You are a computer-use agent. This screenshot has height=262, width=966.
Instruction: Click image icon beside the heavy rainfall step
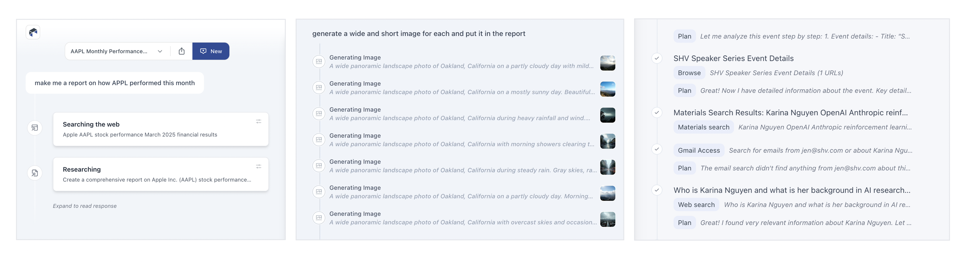[319, 114]
